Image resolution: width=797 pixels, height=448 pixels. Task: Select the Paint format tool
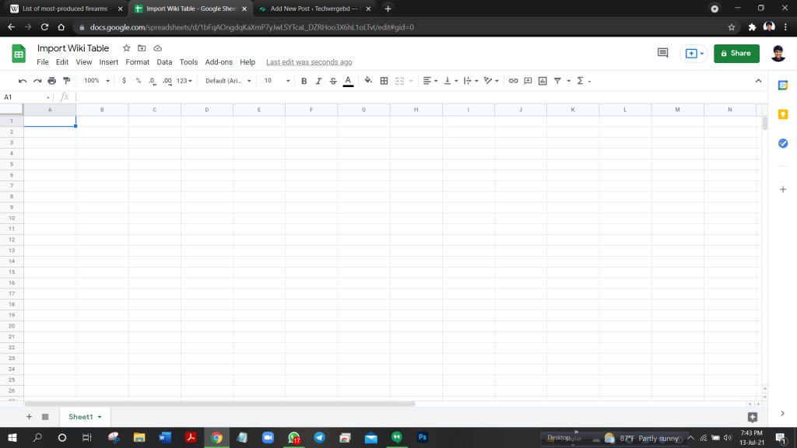[66, 81]
